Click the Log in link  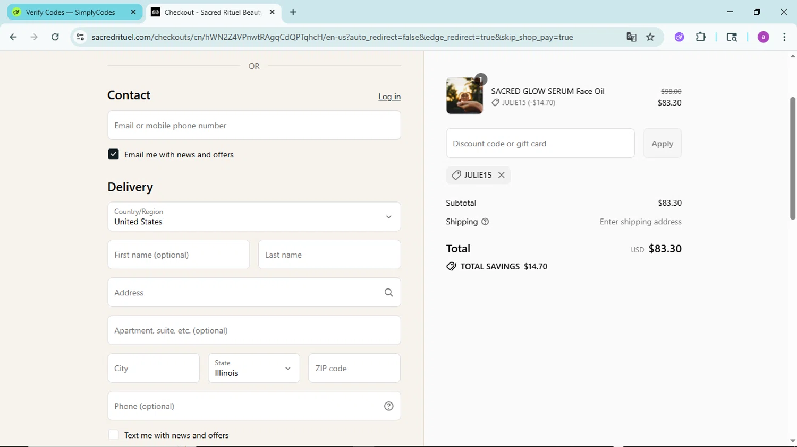tap(389, 97)
